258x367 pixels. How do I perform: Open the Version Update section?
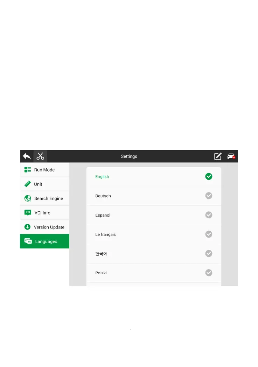(44, 227)
